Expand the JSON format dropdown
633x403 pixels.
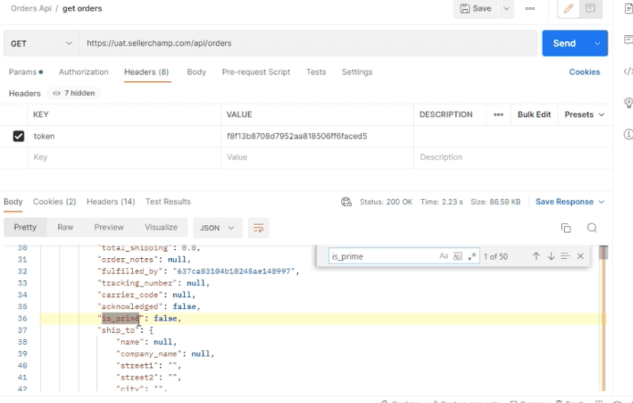(x=218, y=228)
